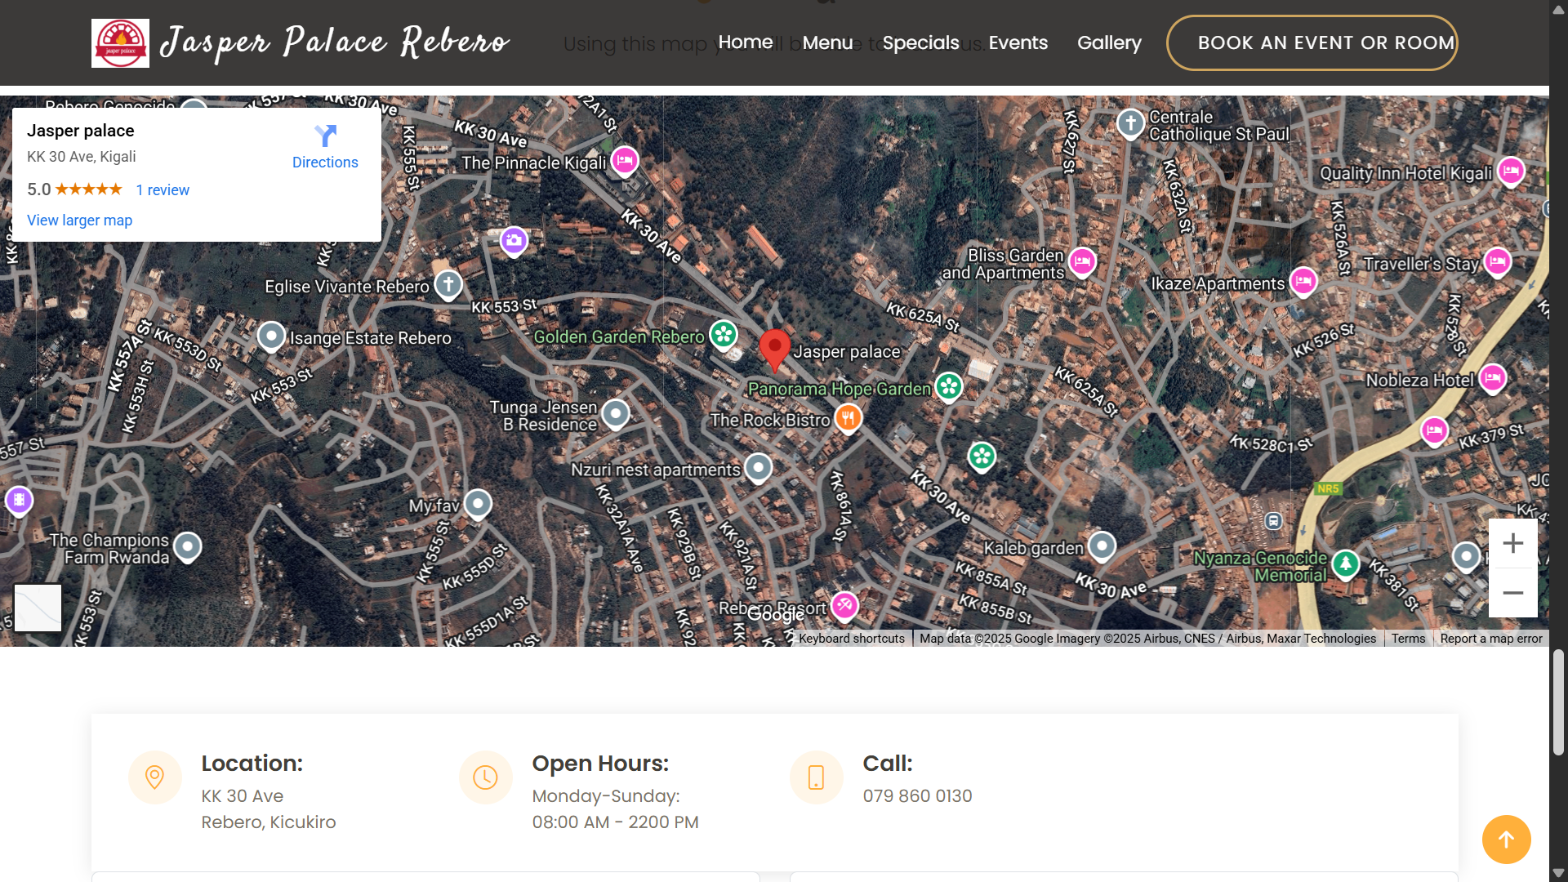The image size is (1568, 882).
Task: Click the KK 30 Ave address text
Action: tap(243, 796)
